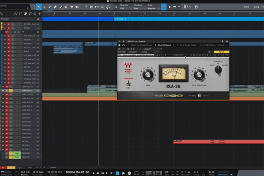Click the magnifier Q icon in toolbar
Screen dimensions: 264x176
(x=102, y=7)
